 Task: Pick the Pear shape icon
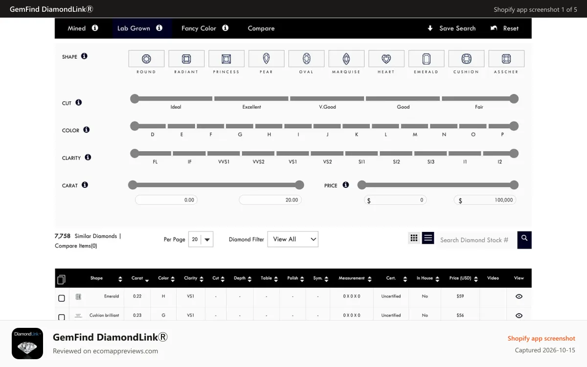pyautogui.click(x=266, y=59)
